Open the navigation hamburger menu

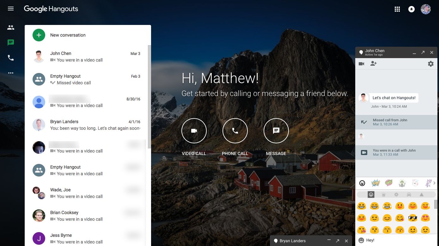click(x=10, y=9)
